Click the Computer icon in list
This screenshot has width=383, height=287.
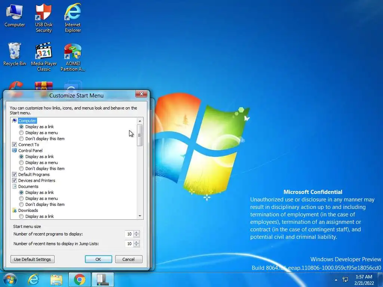pyautogui.click(x=15, y=121)
